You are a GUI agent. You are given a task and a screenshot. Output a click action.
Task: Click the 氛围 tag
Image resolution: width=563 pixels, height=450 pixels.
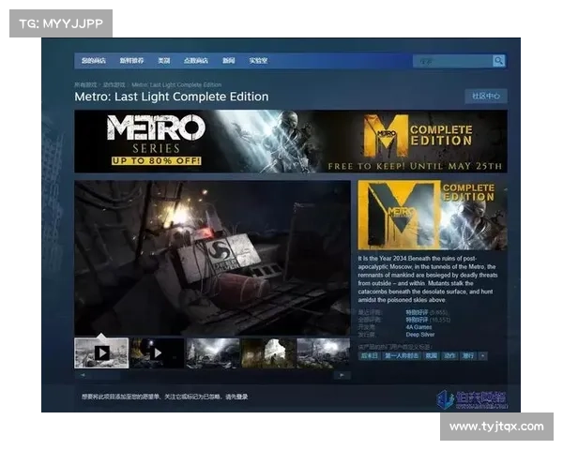point(432,356)
